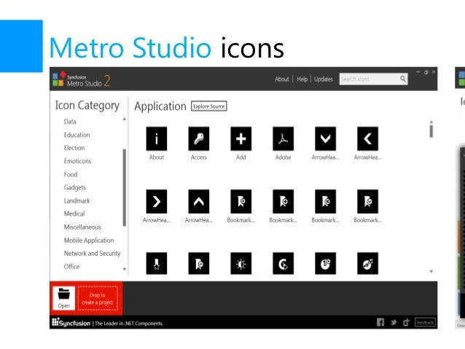Image resolution: width=465 pixels, height=349 pixels.
Task: Choose the Gadgets category
Action: pos(75,187)
